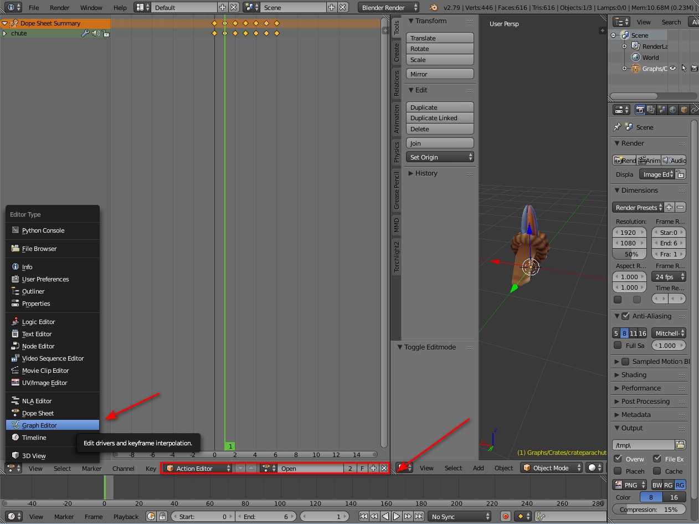Click the record auto-keyframe button

(505, 516)
